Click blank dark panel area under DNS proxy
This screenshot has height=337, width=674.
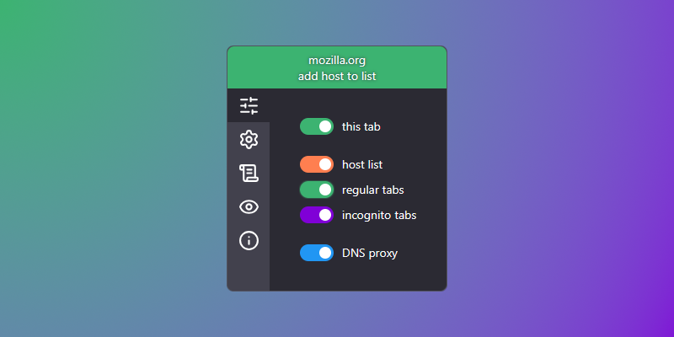(358, 276)
